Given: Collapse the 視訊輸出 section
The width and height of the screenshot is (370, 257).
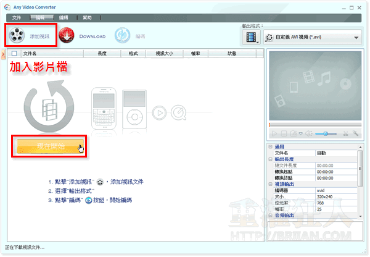Looking at the screenshot, I should (271, 184).
